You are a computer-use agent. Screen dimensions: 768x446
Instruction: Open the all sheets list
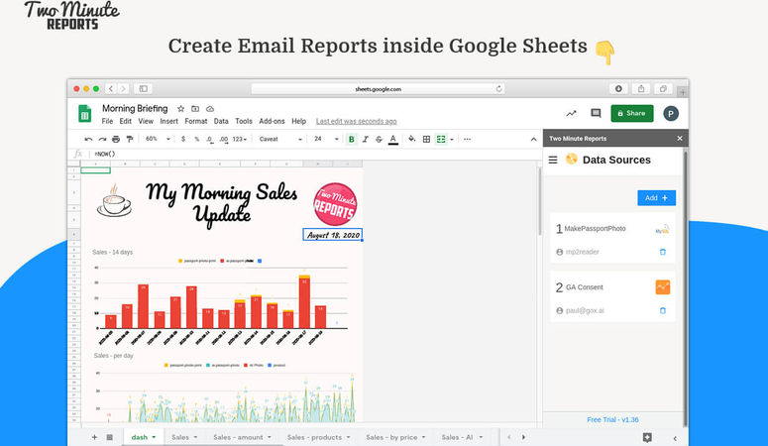tap(110, 437)
